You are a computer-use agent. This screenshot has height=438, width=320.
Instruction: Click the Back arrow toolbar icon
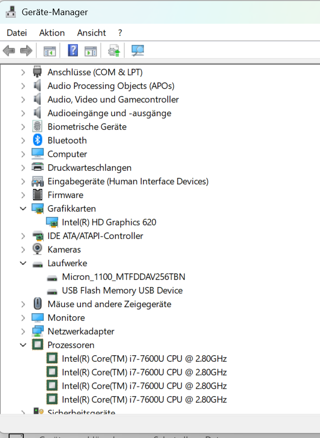coord(9,51)
